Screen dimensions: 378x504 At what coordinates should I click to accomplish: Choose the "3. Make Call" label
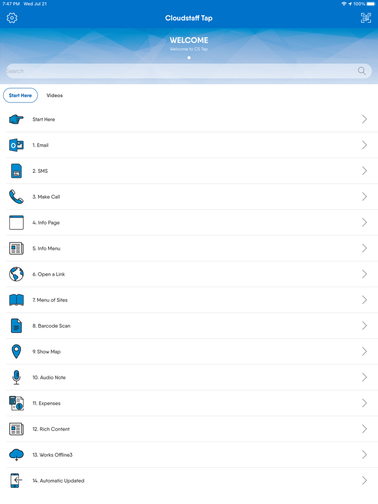(46, 197)
